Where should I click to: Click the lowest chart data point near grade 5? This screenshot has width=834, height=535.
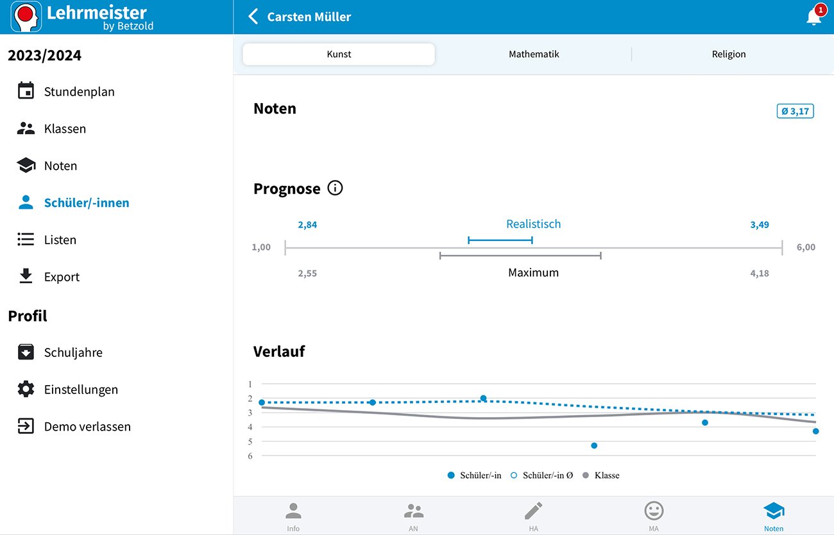[x=594, y=445]
